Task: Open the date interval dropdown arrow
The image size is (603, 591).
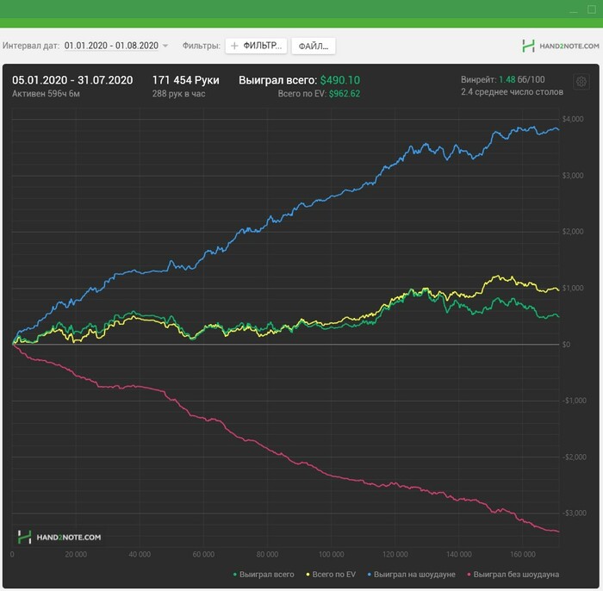Action: (x=165, y=46)
